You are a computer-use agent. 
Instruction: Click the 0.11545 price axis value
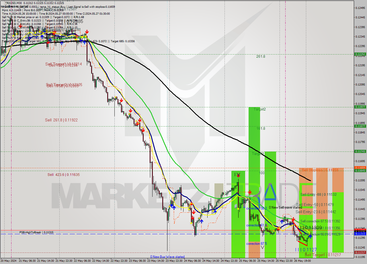click(360, 190)
